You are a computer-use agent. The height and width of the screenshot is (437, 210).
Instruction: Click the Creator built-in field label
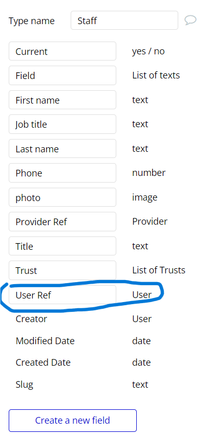31,319
